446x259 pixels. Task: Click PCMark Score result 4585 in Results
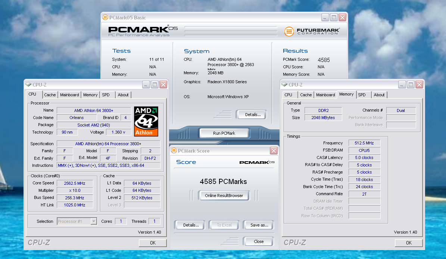pyautogui.click(x=324, y=60)
